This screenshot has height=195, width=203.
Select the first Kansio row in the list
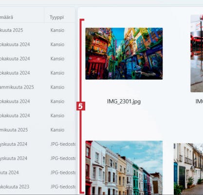tap(37, 30)
